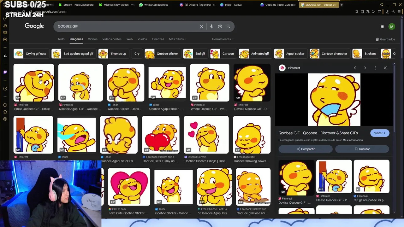Switch to the Todo results tab
This screenshot has height=227, width=404.
[61, 39]
